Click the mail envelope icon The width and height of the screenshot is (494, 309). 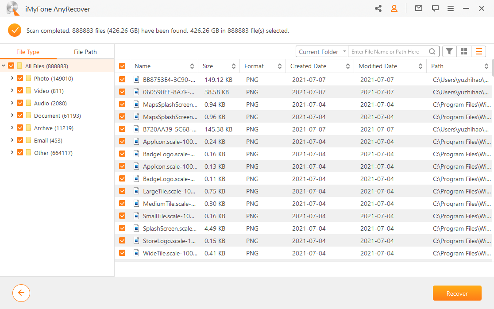pyautogui.click(x=418, y=8)
